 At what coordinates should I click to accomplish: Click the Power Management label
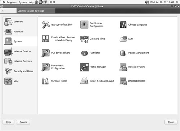point(139,53)
